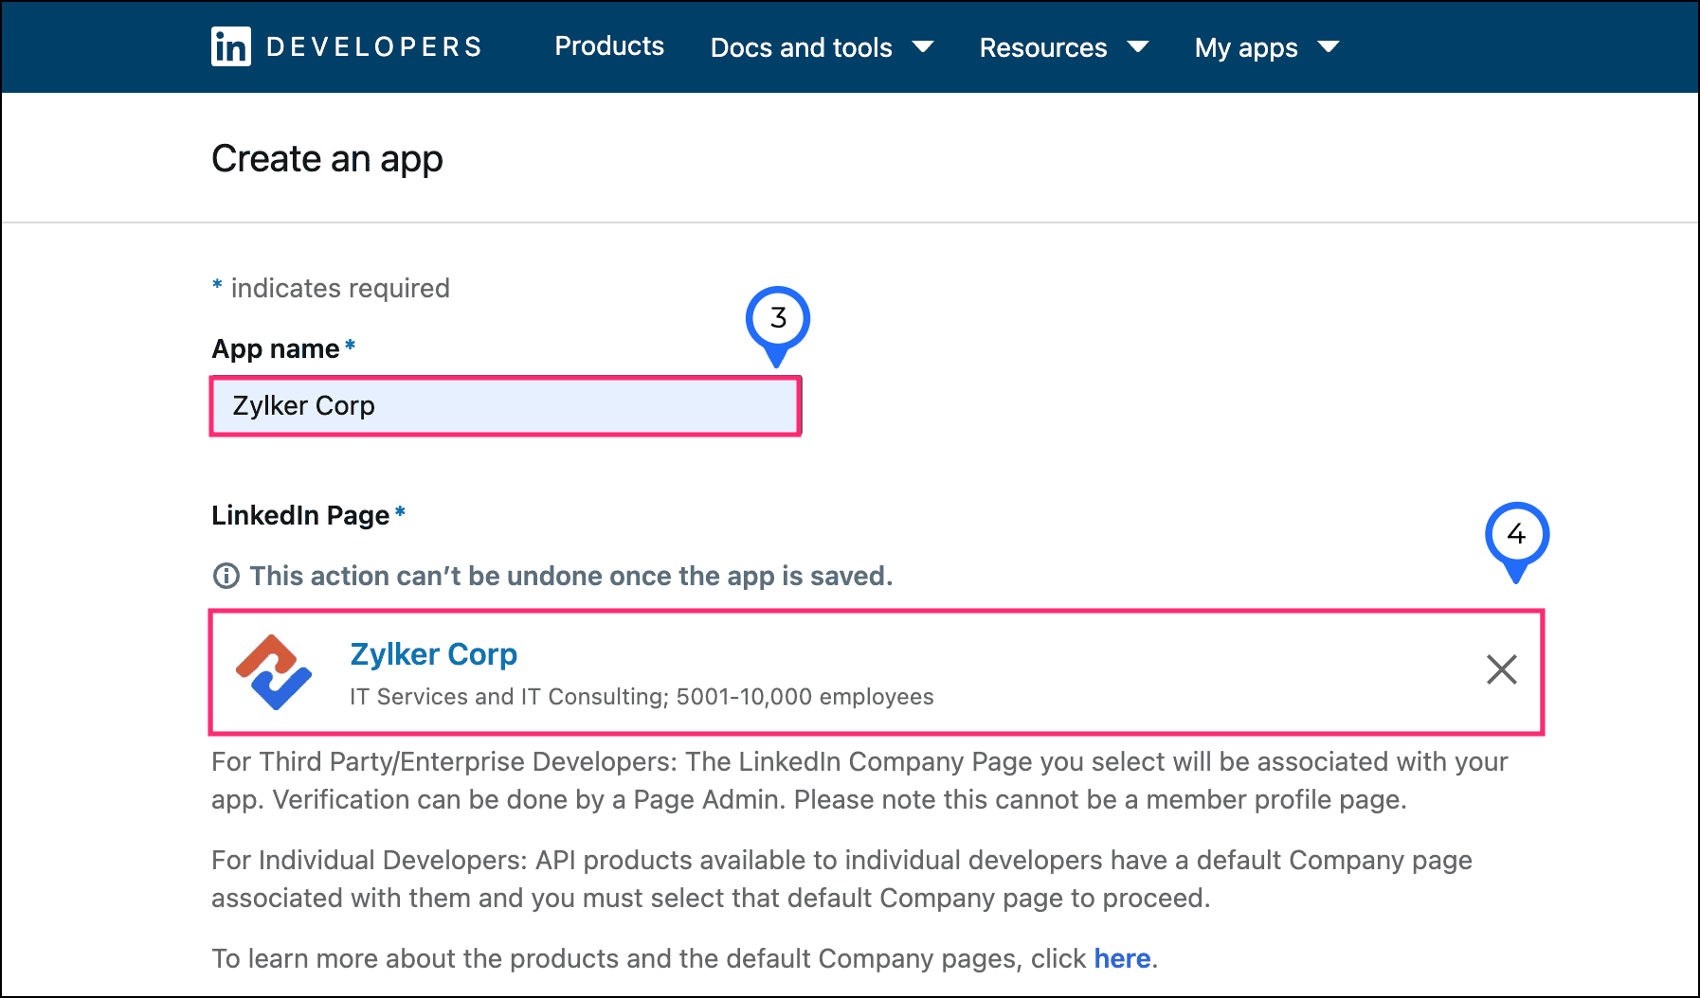Open the Docs and tools menu
This screenshot has width=1700, height=998.
(801, 47)
